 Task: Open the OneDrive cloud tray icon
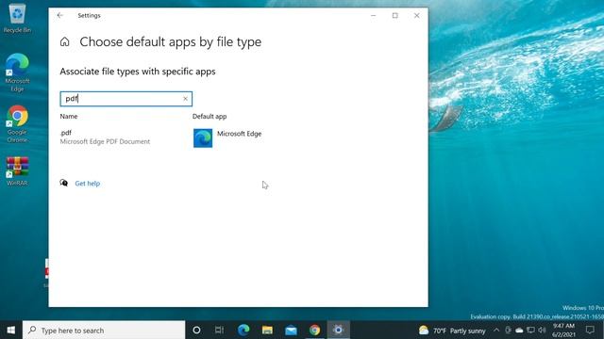519,331
